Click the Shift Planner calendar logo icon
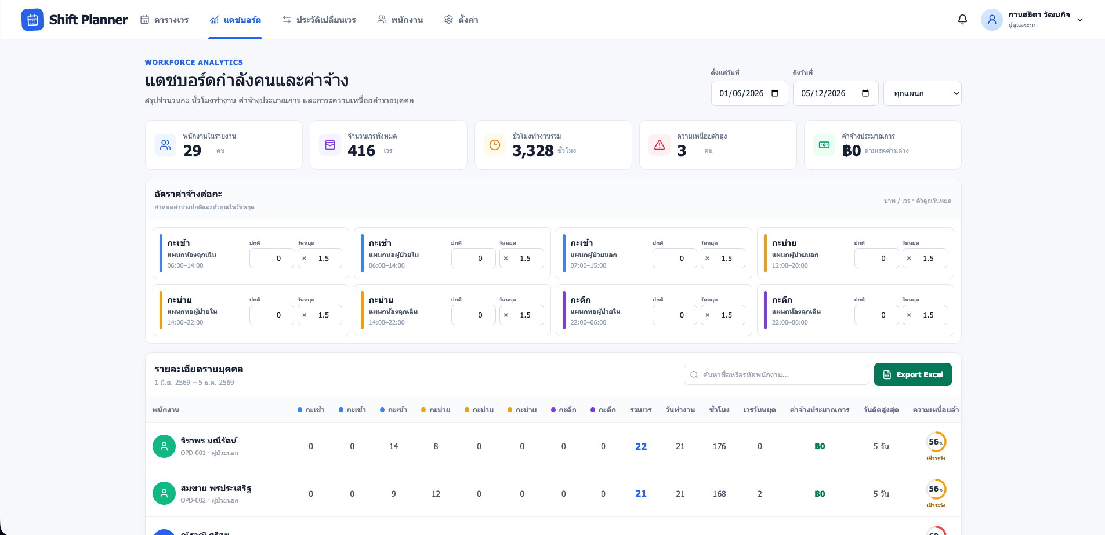1105x535 pixels. tap(32, 20)
